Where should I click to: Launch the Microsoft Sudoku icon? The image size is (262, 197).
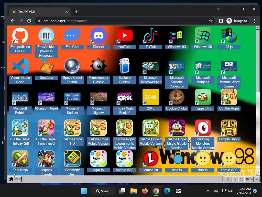point(72,98)
